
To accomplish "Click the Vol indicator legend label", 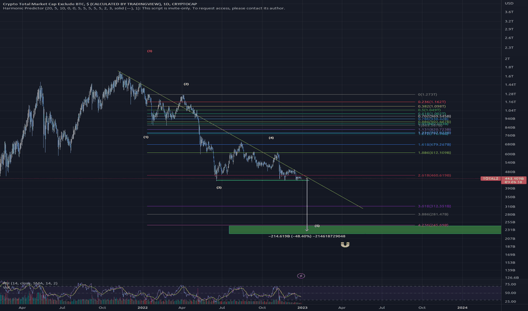I will click(x=6, y=287).
